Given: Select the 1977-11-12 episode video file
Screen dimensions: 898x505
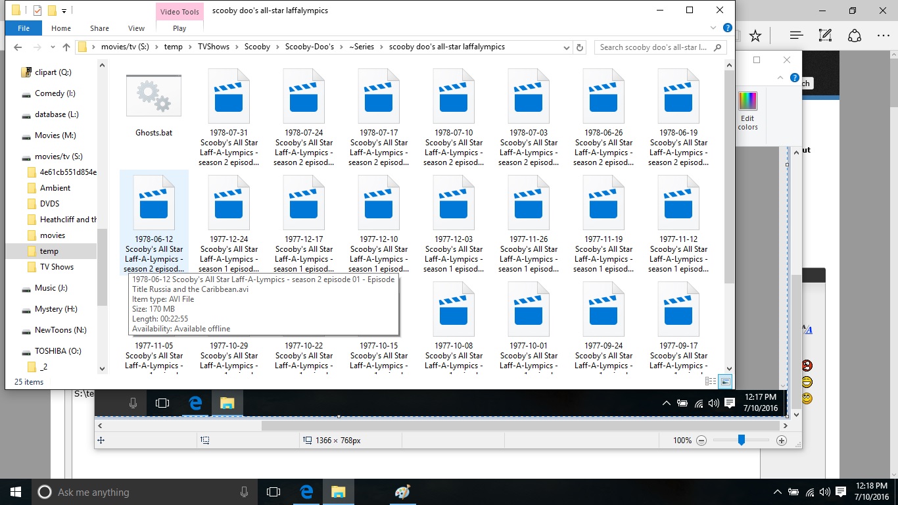Looking at the screenshot, I should 678,224.
